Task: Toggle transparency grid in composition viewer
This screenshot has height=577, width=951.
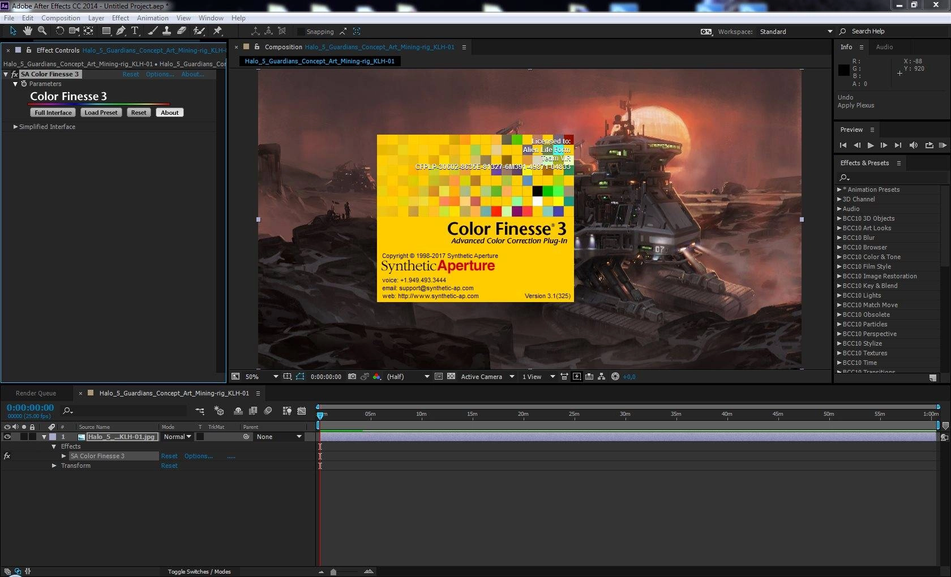Action: (x=451, y=376)
